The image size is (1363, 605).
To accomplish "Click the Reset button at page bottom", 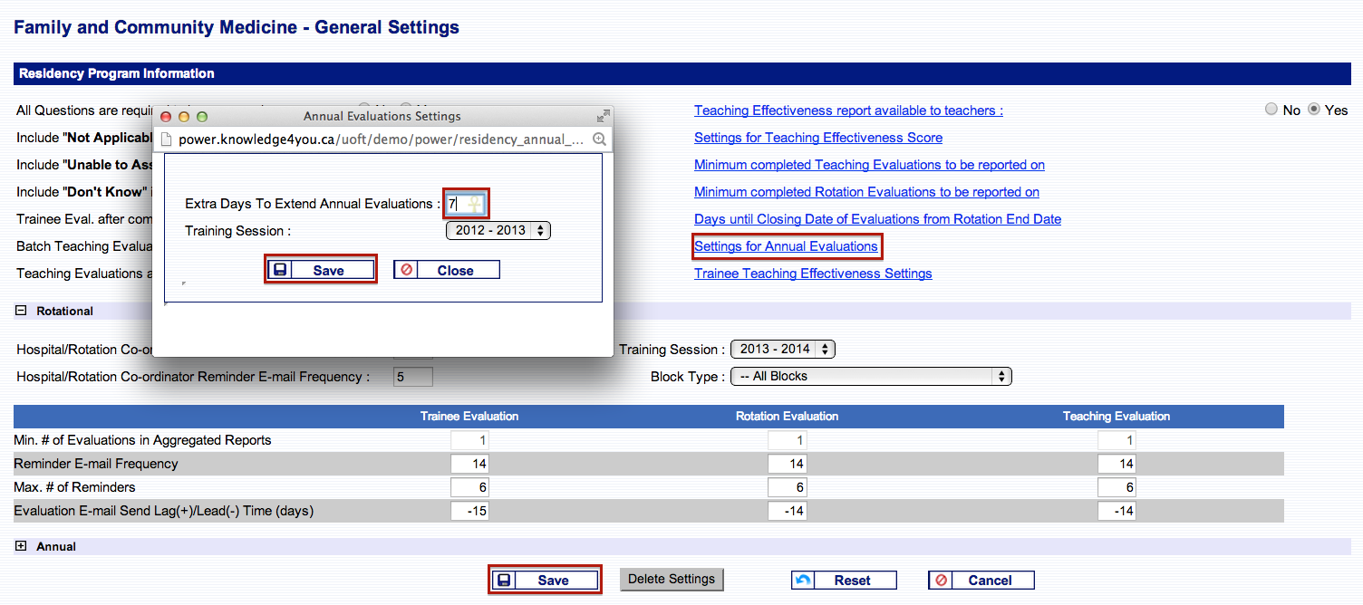I will 844,581.
